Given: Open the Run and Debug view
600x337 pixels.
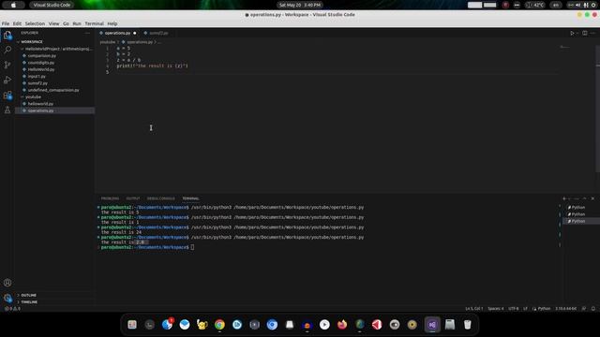Looking at the screenshot, I should click(x=7, y=80).
